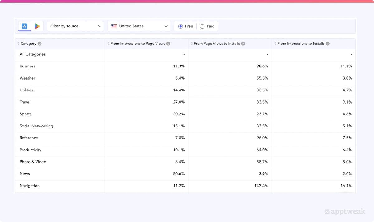Select the App Store source icon
The image size is (374, 222).
click(24, 26)
